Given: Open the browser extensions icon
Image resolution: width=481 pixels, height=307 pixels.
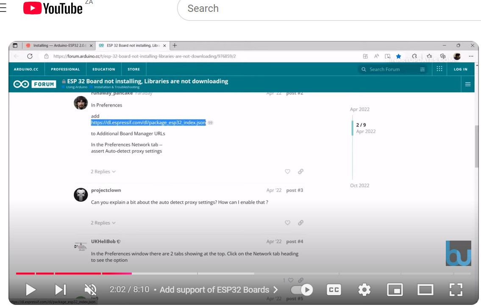Looking at the screenshot, I should (414, 56).
